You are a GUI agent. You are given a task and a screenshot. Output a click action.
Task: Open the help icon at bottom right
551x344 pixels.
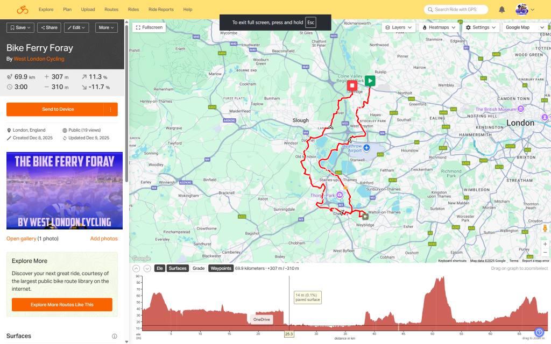click(539, 332)
